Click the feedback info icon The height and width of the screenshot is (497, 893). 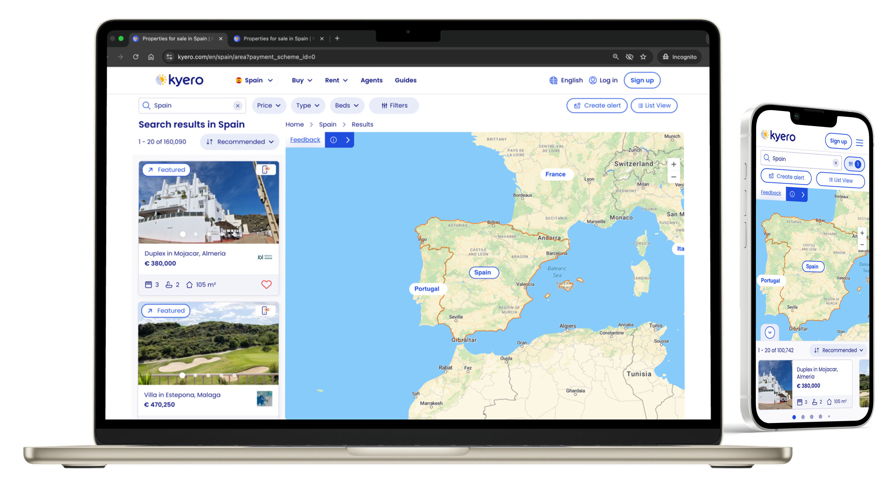point(333,140)
